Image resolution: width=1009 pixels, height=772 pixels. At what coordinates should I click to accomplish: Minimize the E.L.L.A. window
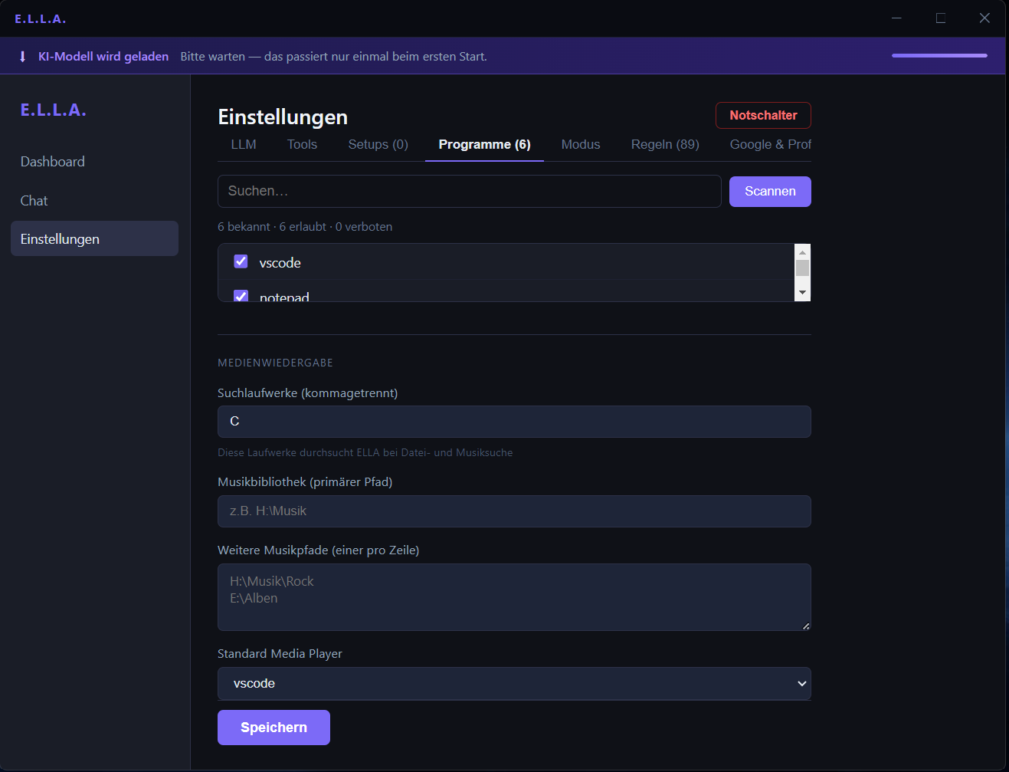(896, 18)
